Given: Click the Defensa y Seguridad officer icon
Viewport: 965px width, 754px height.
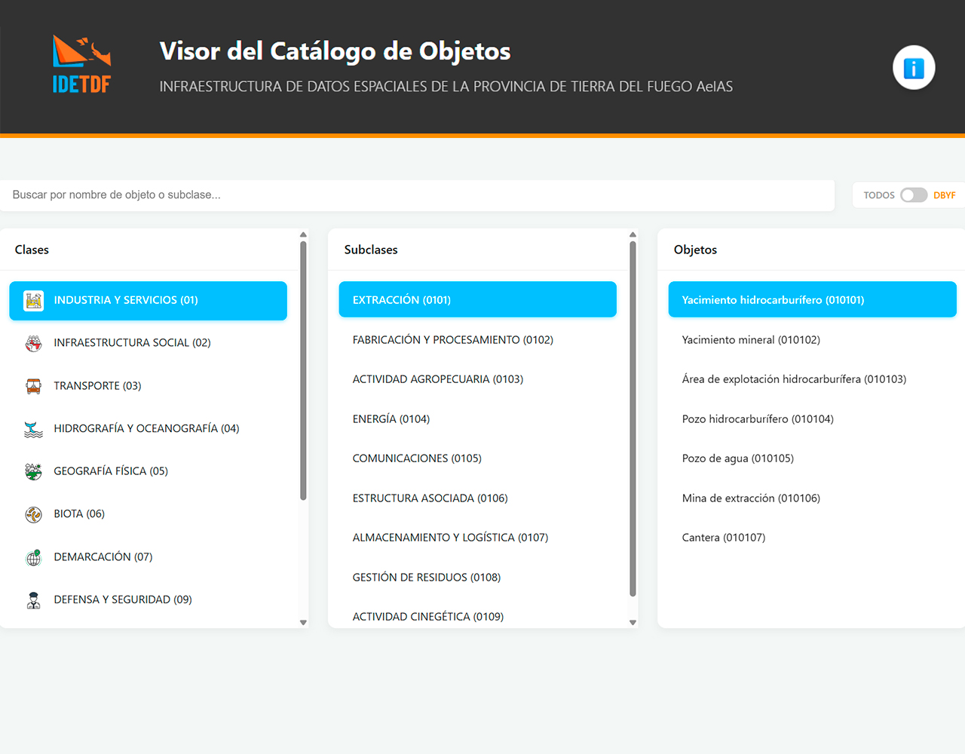Looking at the screenshot, I should [x=33, y=600].
